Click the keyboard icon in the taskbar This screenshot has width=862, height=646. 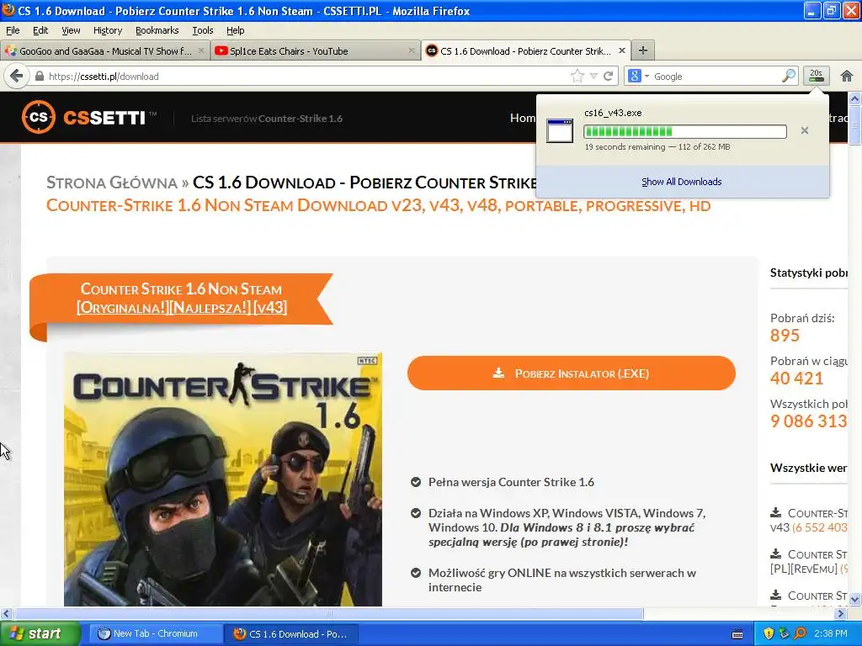[737, 634]
